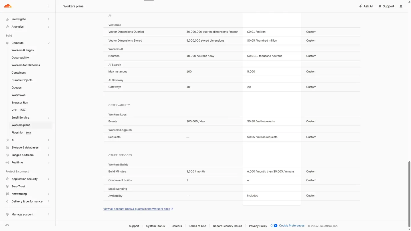Expand the Investigate menu chevron
Screen dimensions: 411x231
pos(49,19)
